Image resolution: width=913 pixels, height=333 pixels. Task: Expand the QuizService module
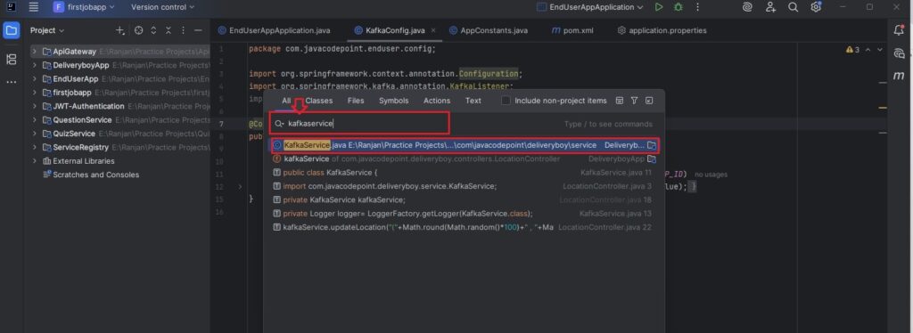[x=35, y=134]
